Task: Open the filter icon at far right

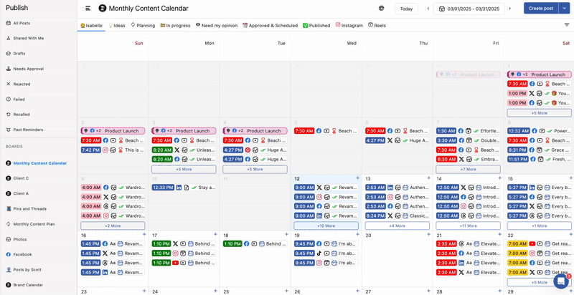Action: coord(567,25)
